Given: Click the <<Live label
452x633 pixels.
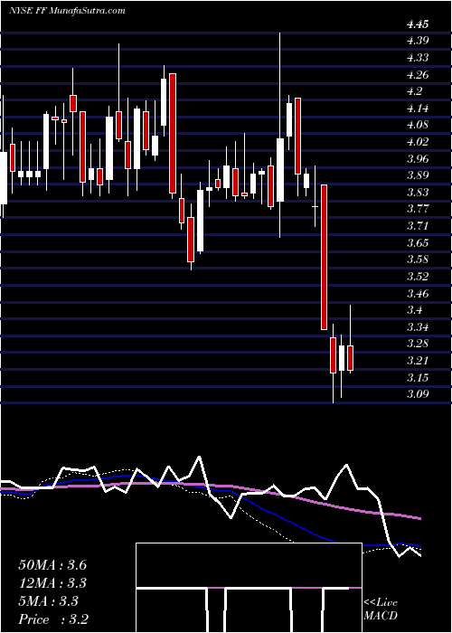Looking at the screenshot, I should (381, 603).
